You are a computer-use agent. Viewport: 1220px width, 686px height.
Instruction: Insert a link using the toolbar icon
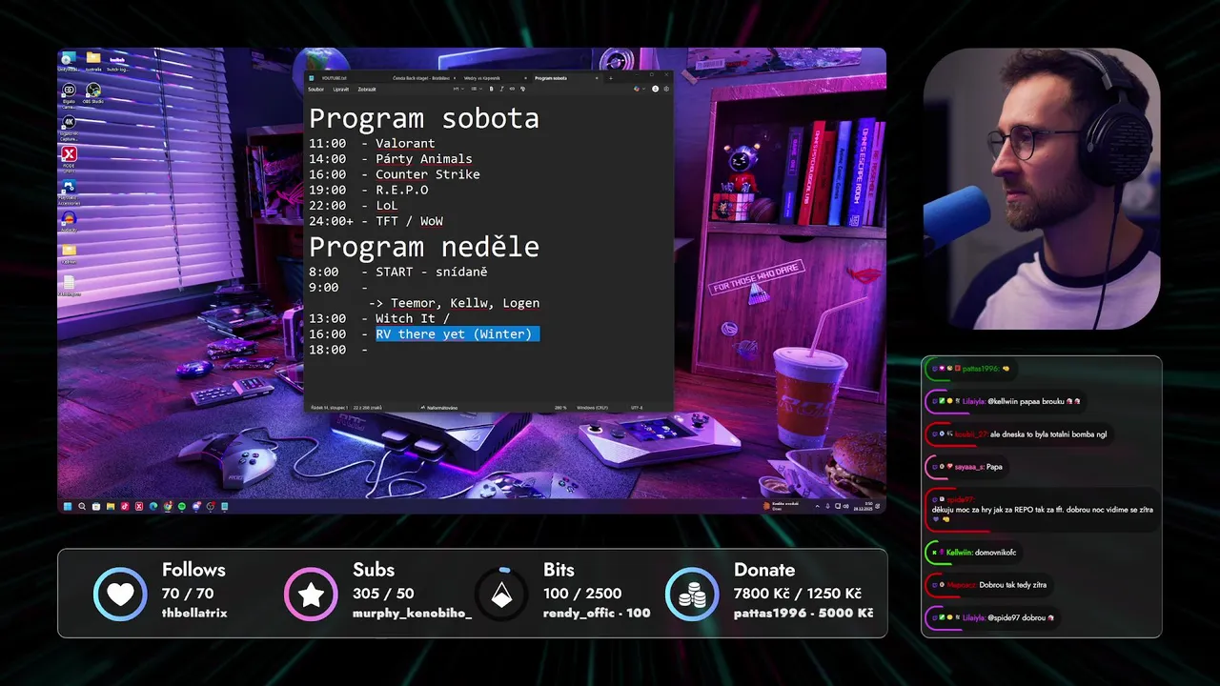(512, 89)
